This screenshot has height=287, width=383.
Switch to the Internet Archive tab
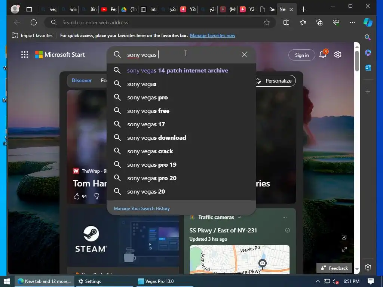(148, 9)
